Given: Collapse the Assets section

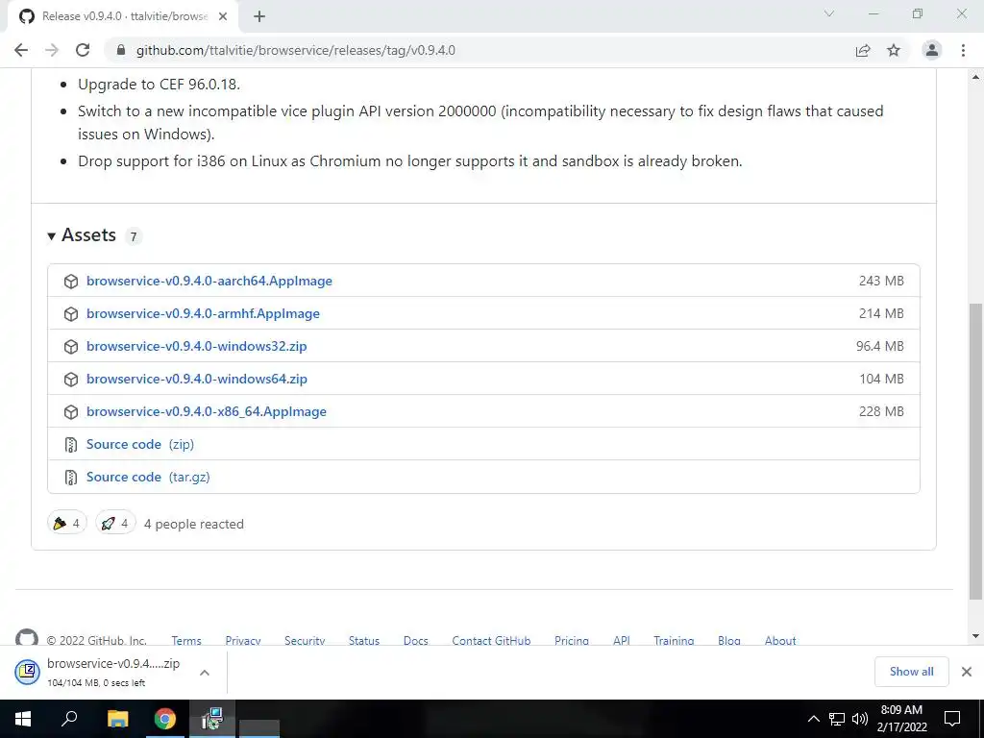Looking at the screenshot, I should (x=83, y=235).
